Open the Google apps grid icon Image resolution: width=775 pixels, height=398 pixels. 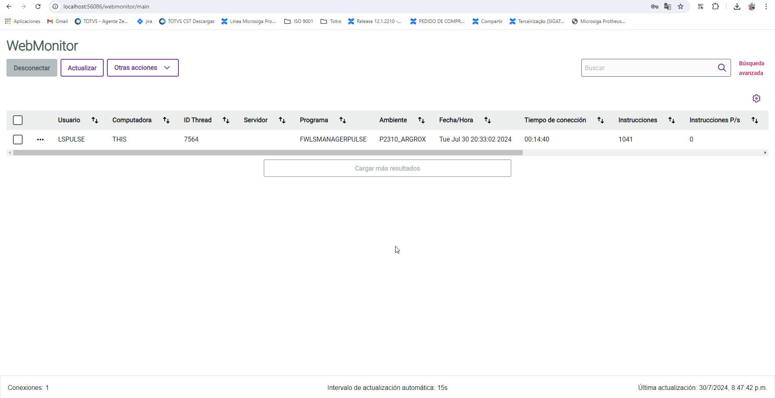7,21
